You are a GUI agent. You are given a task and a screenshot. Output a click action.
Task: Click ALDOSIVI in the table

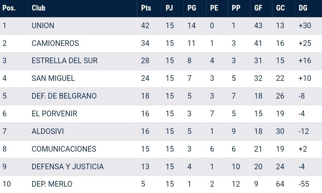point(48,131)
